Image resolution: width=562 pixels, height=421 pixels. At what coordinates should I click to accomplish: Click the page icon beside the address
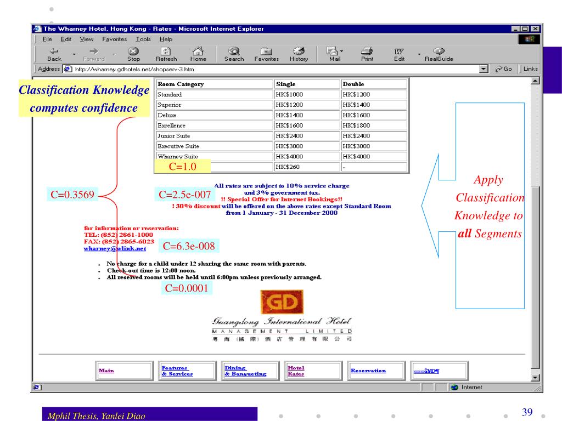pos(68,69)
